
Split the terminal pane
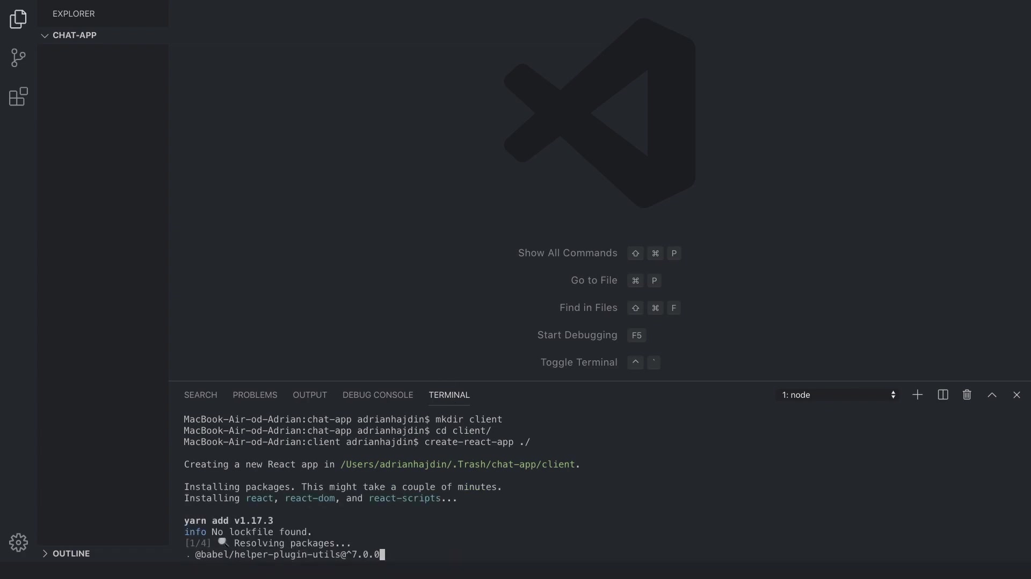tap(942, 395)
